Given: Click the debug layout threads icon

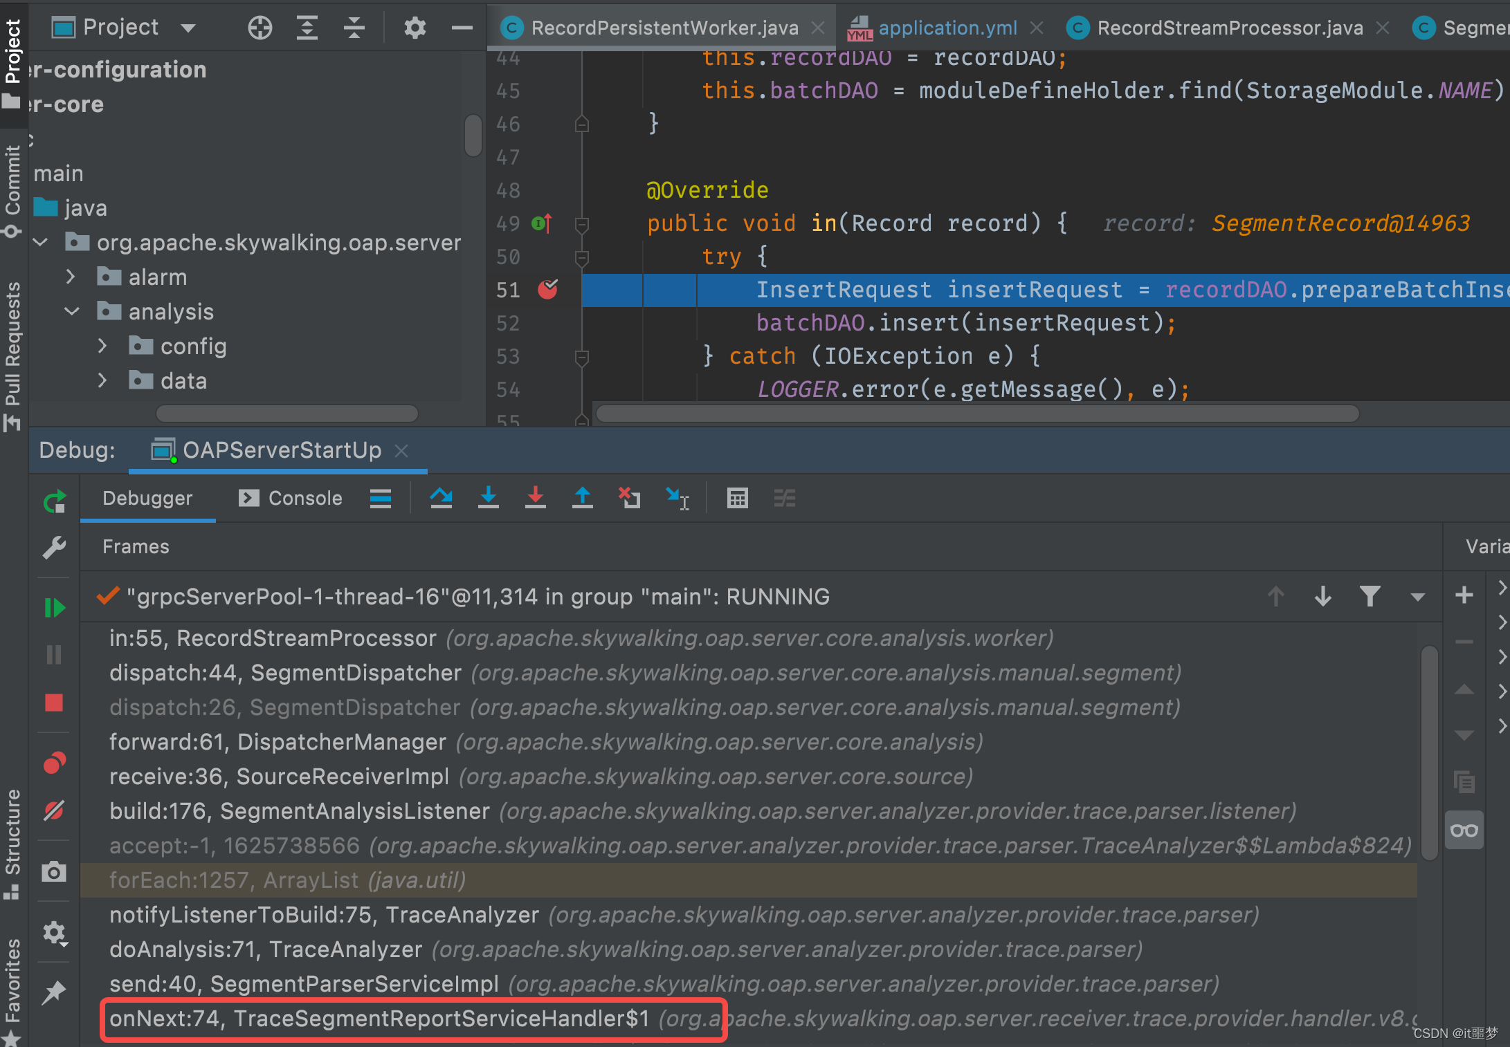Looking at the screenshot, I should coord(381,498).
